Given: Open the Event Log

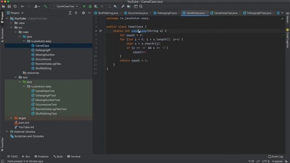Looking at the screenshot, I should (275, 157).
